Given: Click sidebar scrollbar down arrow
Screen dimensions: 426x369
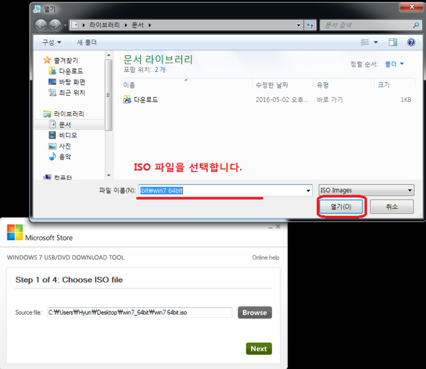Looking at the screenshot, I should (109, 175).
